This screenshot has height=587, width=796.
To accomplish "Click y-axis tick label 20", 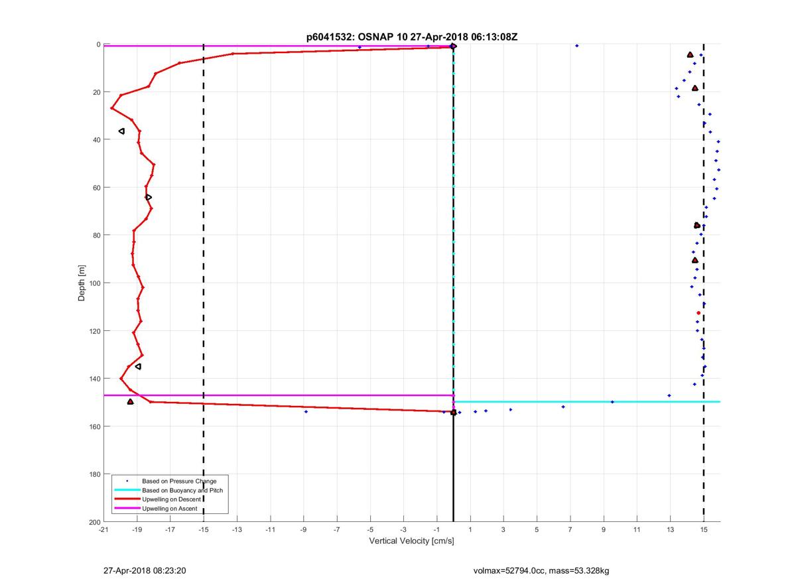I will click(x=96, y=92).
